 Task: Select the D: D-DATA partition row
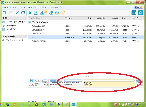(x=86, y=34)
